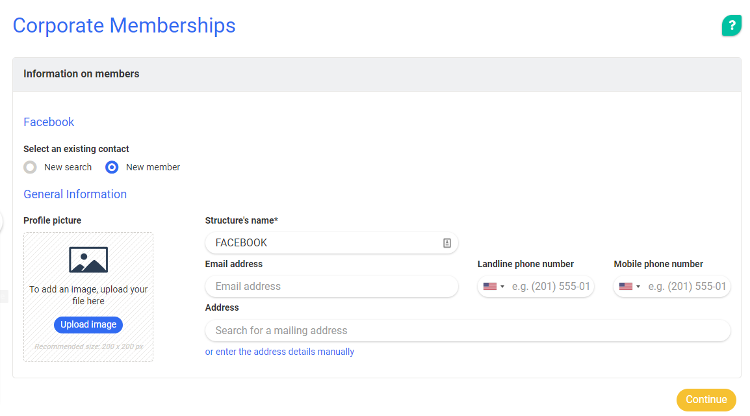750x416 pixels.
Task: Open the green help question mark icon
Action: tap(731, 25)
